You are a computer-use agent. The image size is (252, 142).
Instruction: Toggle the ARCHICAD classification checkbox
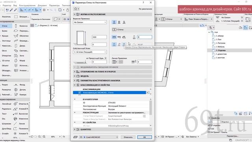point(80,93)
